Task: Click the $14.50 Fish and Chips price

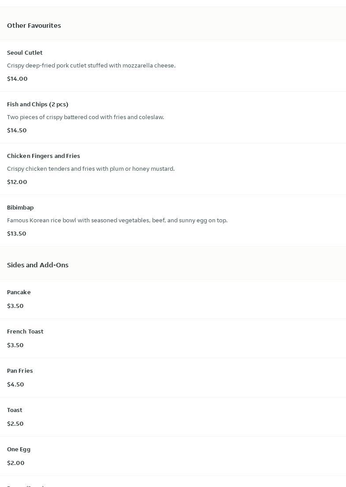Action: [x=17, y=130]
